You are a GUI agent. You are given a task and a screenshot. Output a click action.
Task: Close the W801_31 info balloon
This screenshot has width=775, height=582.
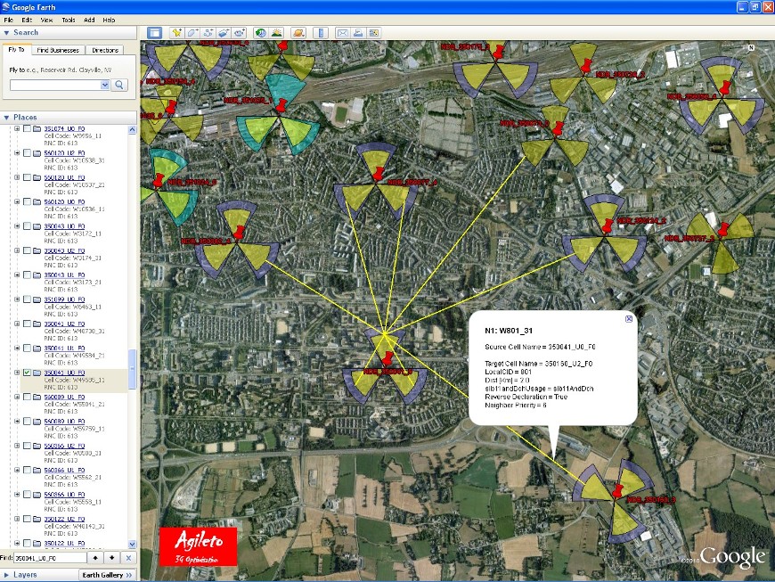tap(629, 318)
